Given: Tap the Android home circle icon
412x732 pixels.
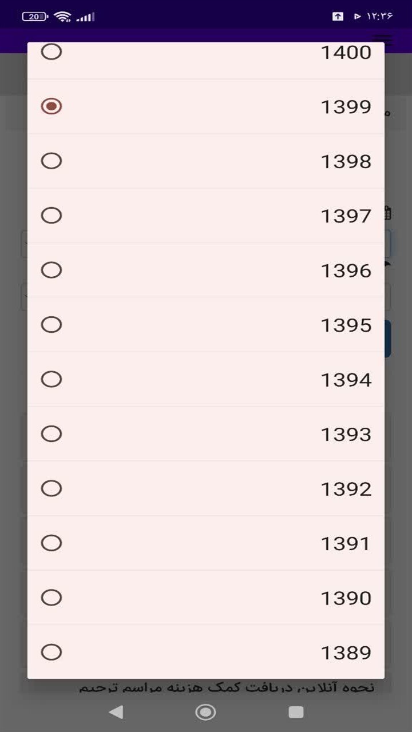Looking at the screenshot, I should (205, 712).
